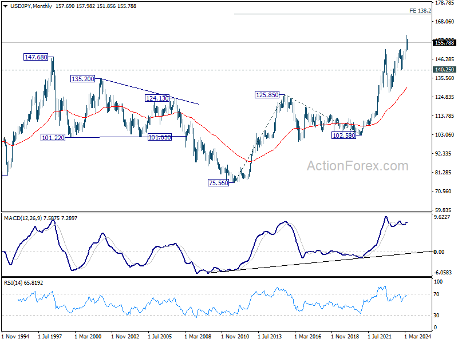Click the FE 138.2 projection label
This screenshot has height=343, width=458.
(x=420, y=10)
